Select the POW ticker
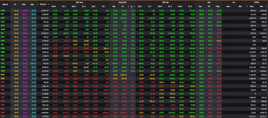This screenshot has height=118, width=268. click(3, 101)
